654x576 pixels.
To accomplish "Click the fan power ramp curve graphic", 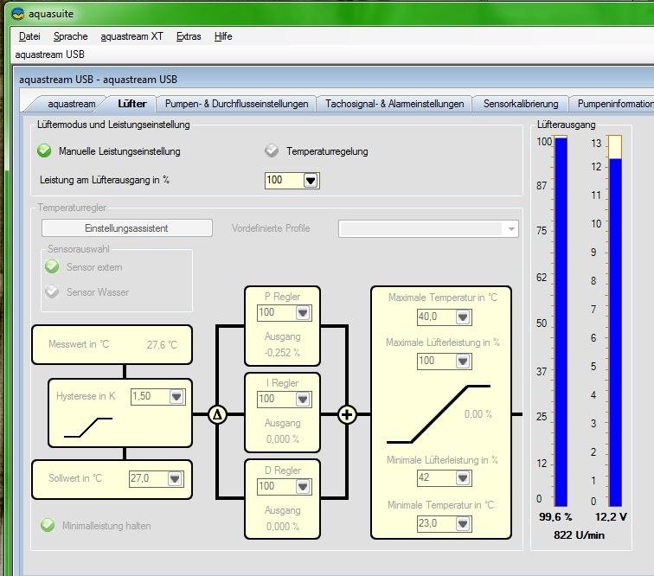I will click(x=438, y=414).
